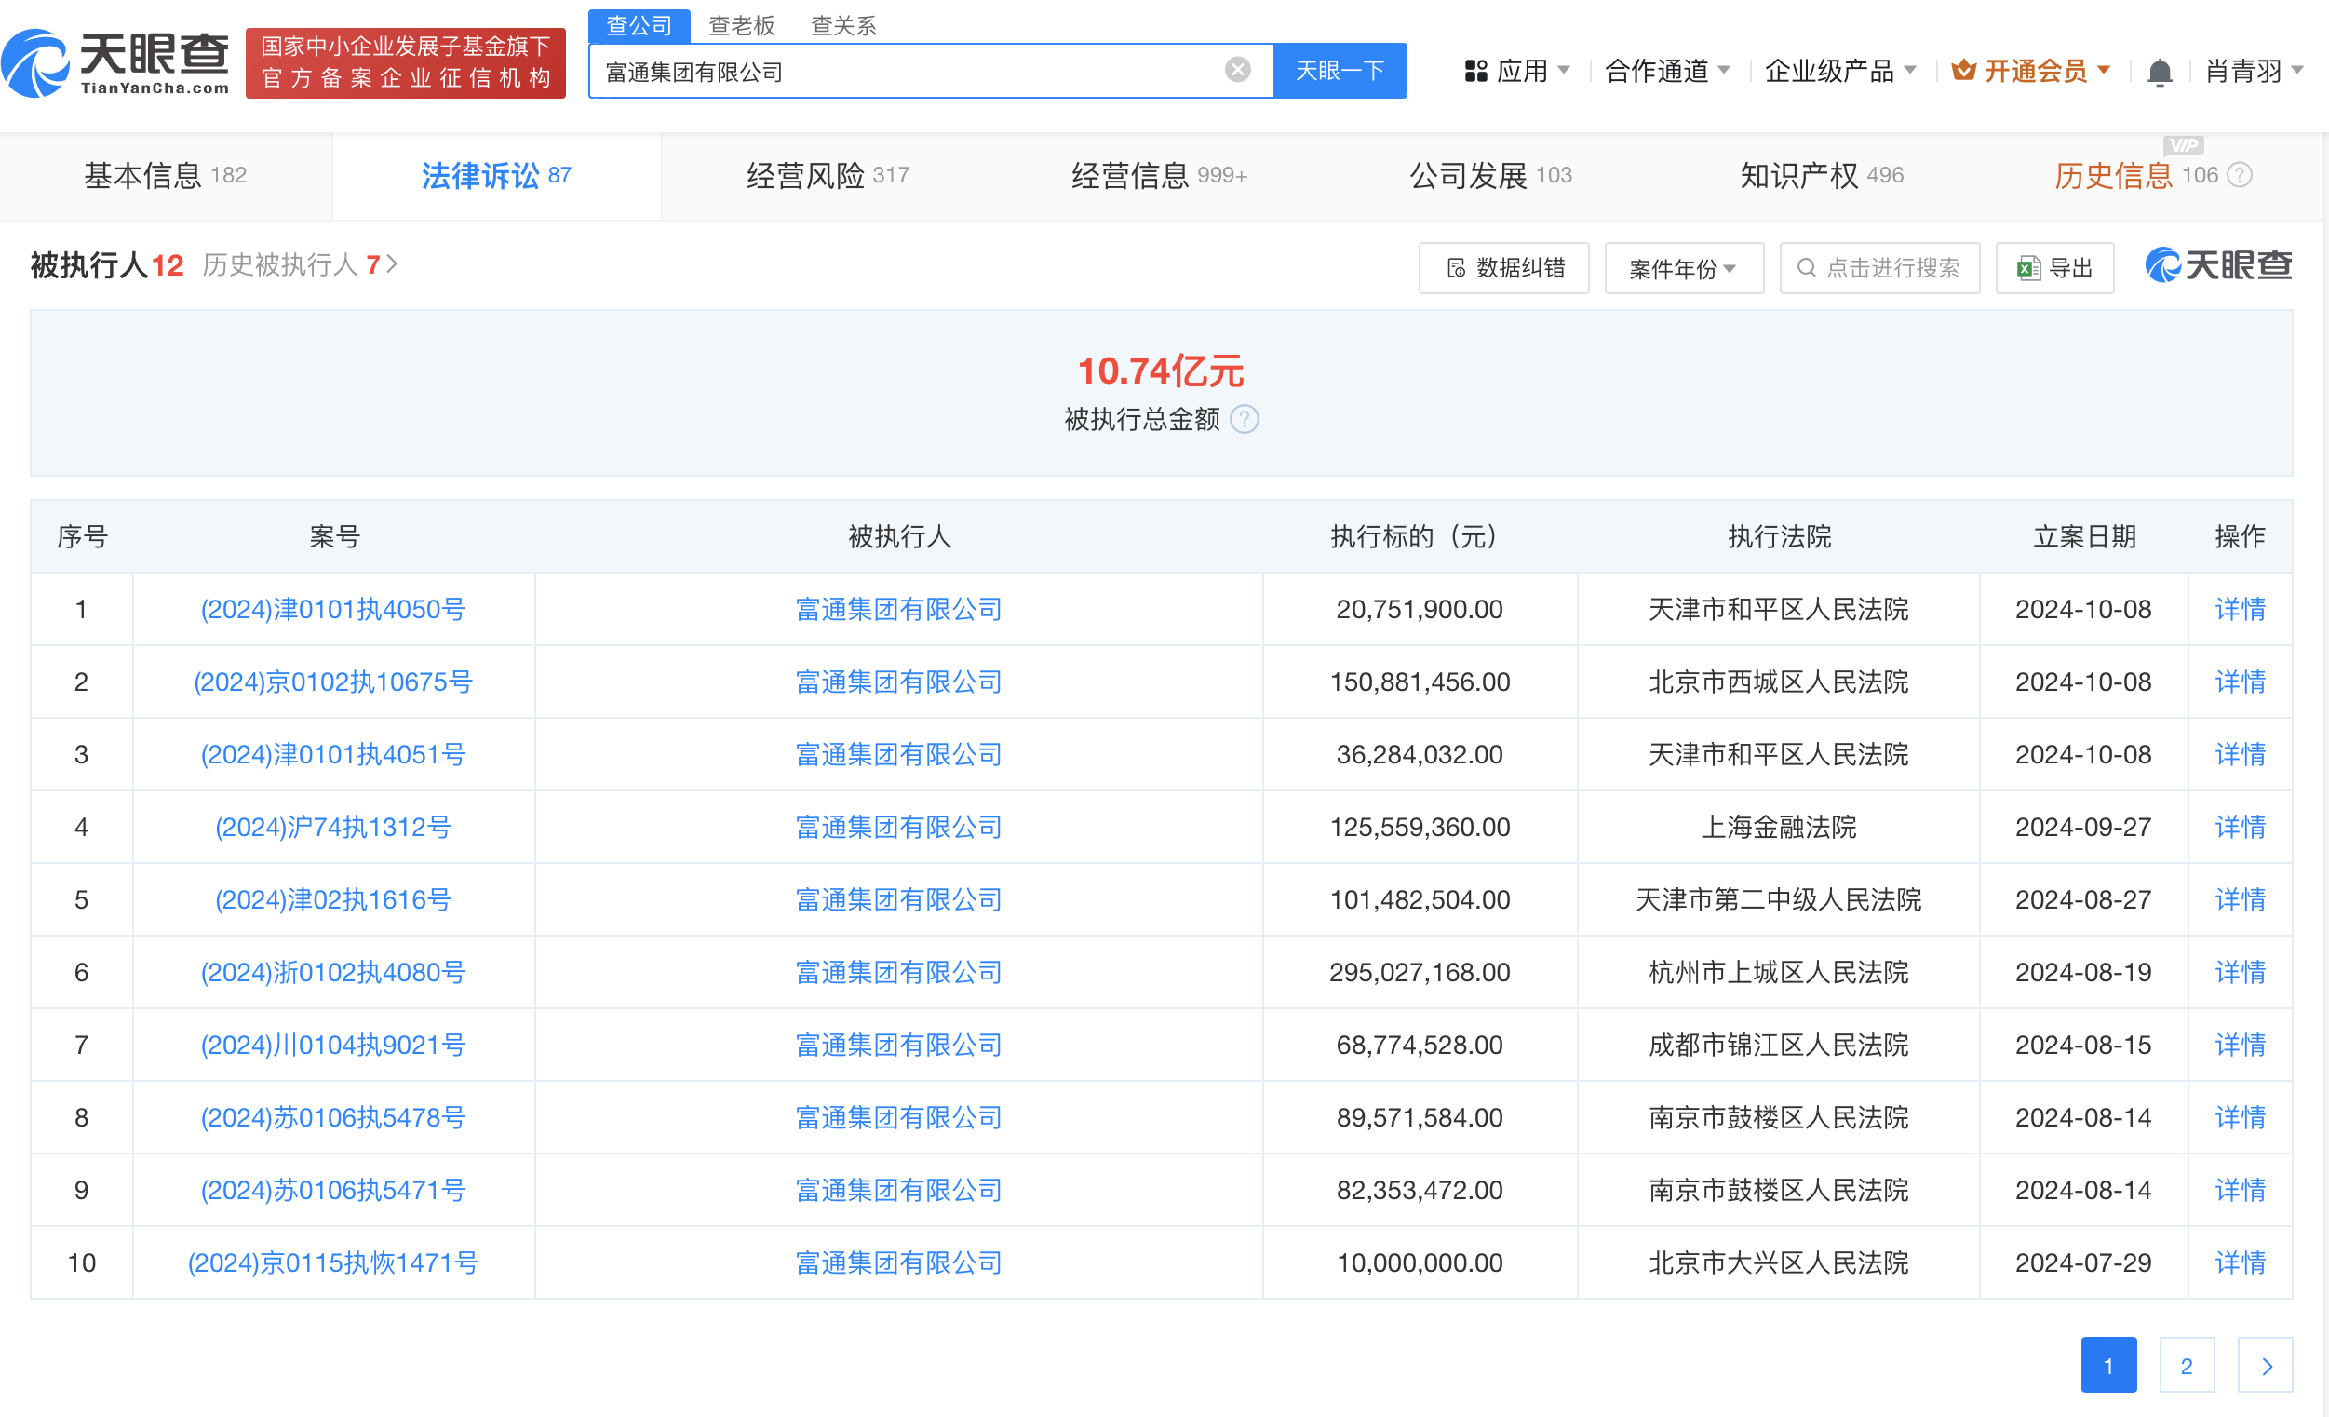
Task: Open case (2024)苏0106执5471号
Action: click(332, 1191)
